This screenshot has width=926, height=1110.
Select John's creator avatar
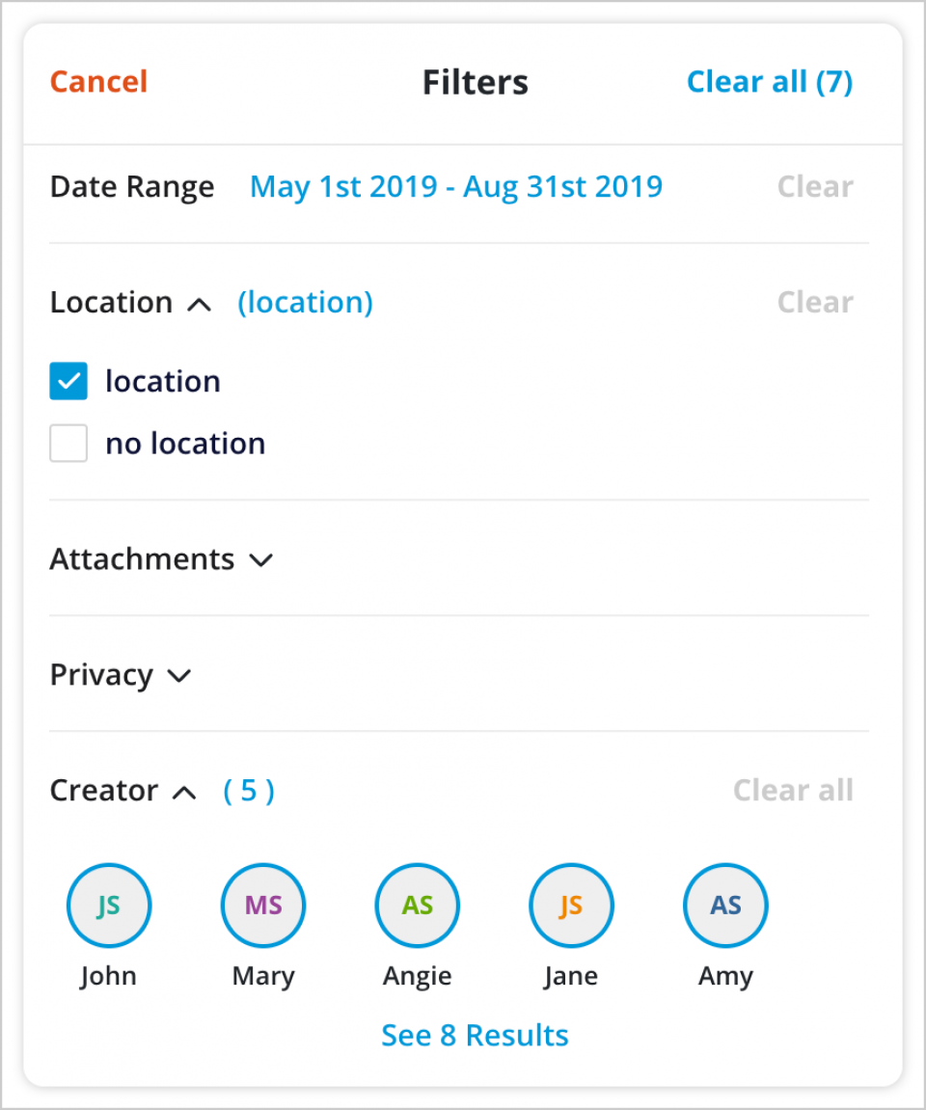[x=108, y=905]
